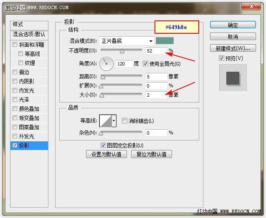
Task: Cancel with the 取消 button
Action: point(233,36)
